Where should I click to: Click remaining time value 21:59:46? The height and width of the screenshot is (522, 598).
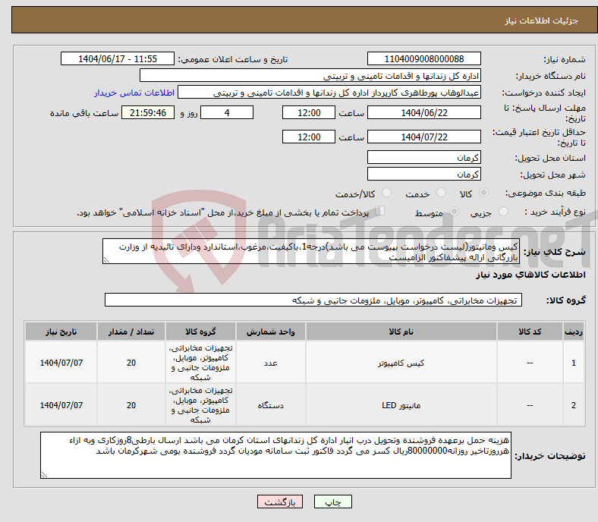(x=148, y=112)
